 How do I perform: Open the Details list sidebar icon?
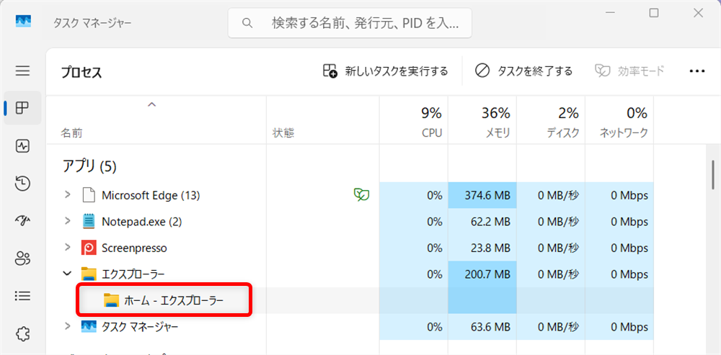click(x=22, y=296)
